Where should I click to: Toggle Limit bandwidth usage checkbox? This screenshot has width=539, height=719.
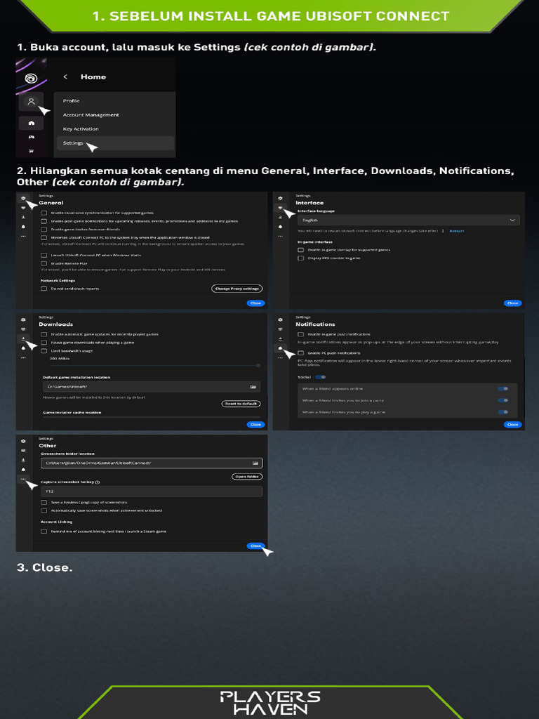click(x=44, y=351)
